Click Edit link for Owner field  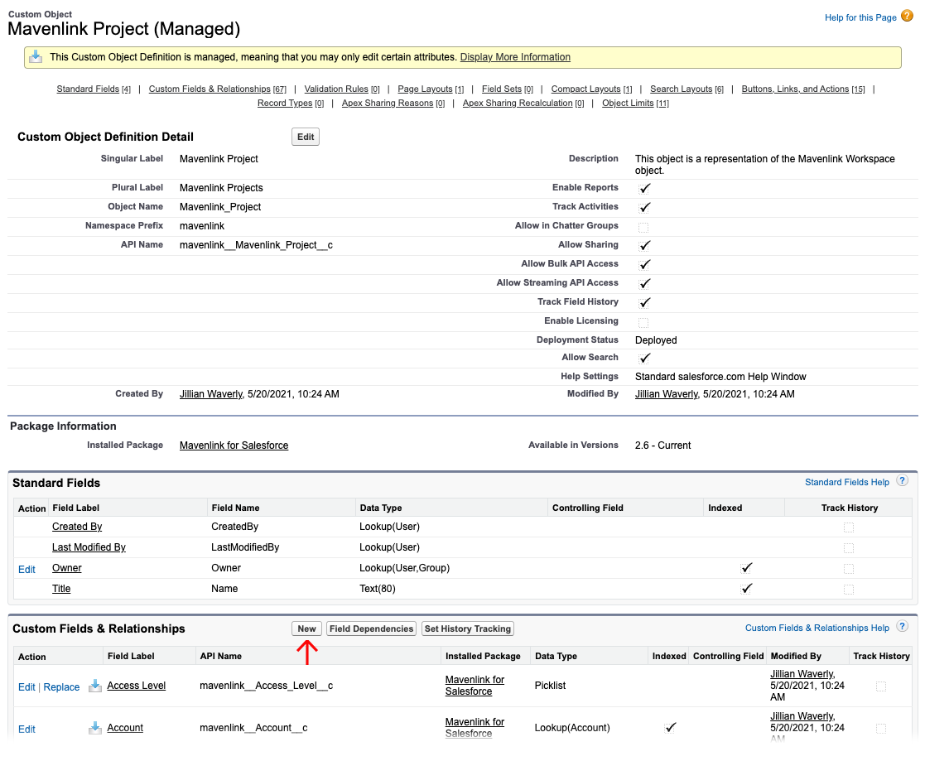[x=26, y=569]
